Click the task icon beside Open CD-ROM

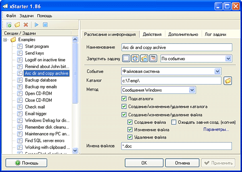(x=20, y=93)
